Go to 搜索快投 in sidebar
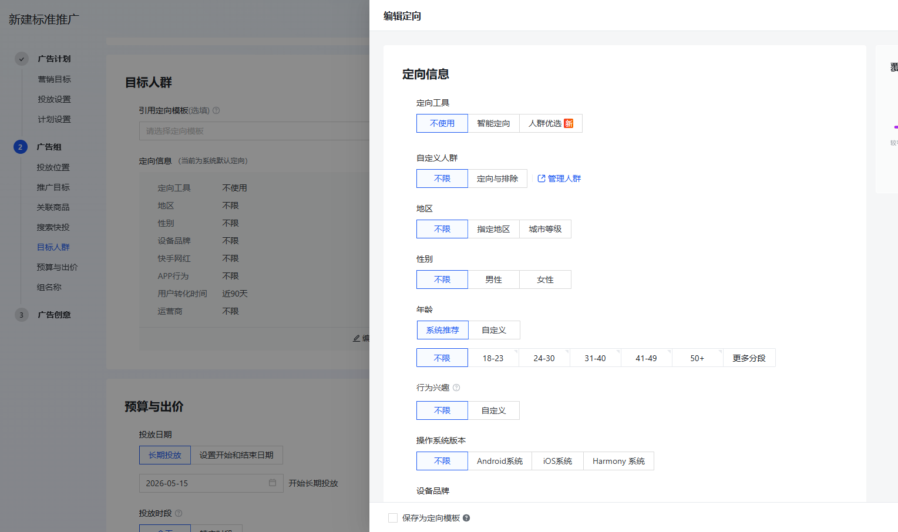The height and width of the screenshot is (532, 898). click(53, 227)
